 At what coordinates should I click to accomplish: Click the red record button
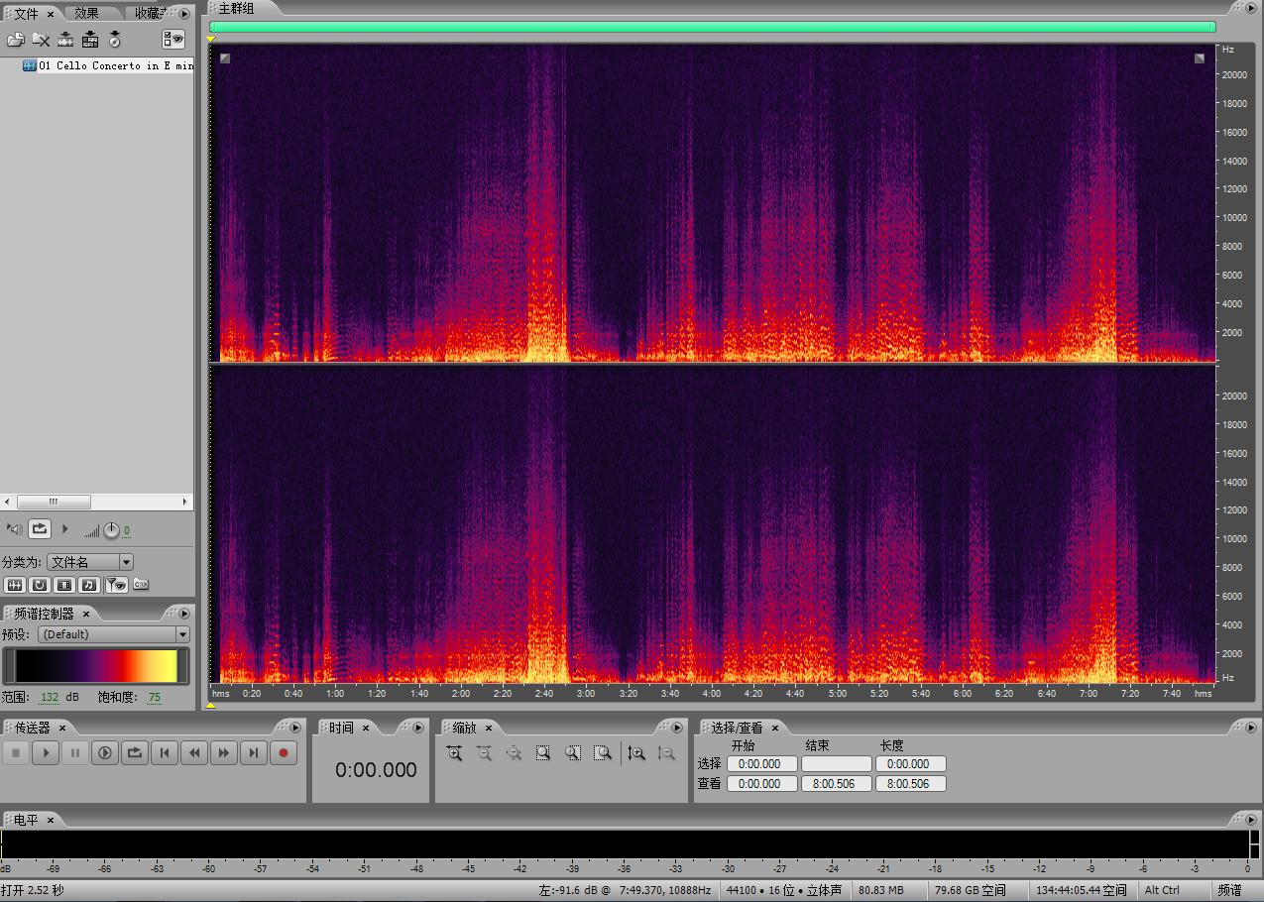point(284,753)
